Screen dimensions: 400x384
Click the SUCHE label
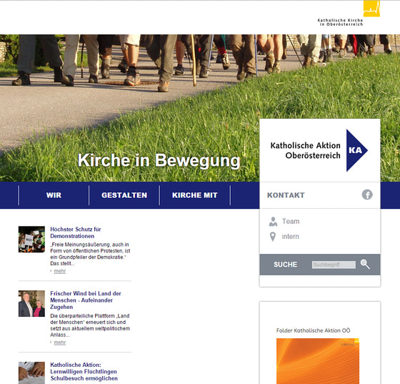click(x=286, y=265)
